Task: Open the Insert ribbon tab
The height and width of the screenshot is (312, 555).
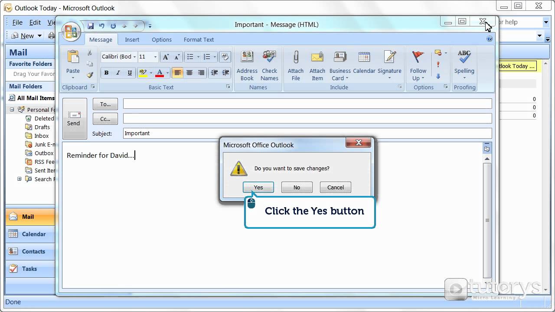Action: 132,39
